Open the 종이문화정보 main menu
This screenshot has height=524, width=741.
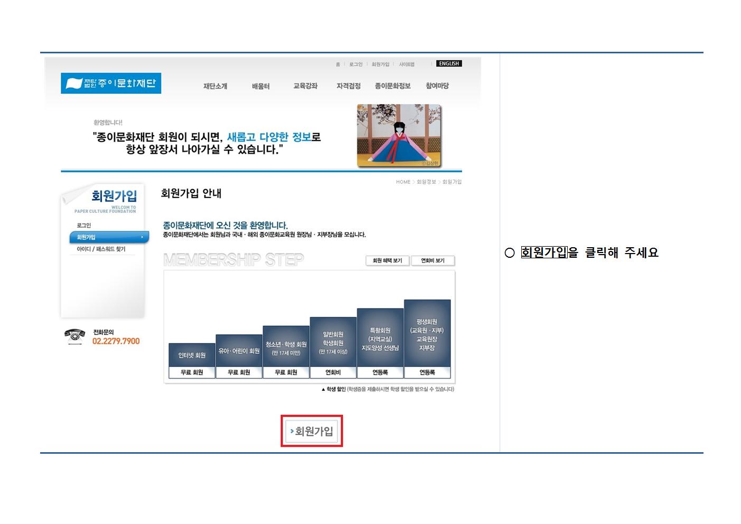[x=392, y=86]
